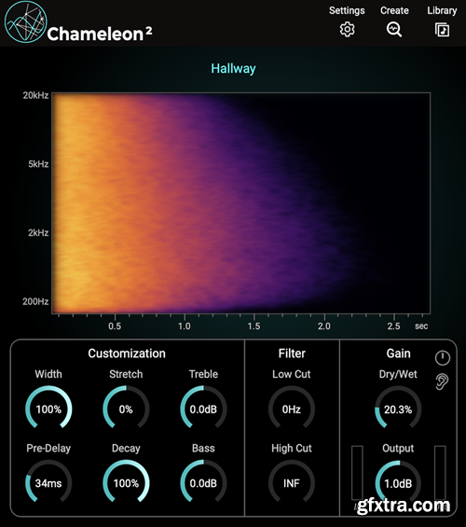Click the 0.5 time axis marker
Viewport: 466px width, 527px height.
click(115, 326)
